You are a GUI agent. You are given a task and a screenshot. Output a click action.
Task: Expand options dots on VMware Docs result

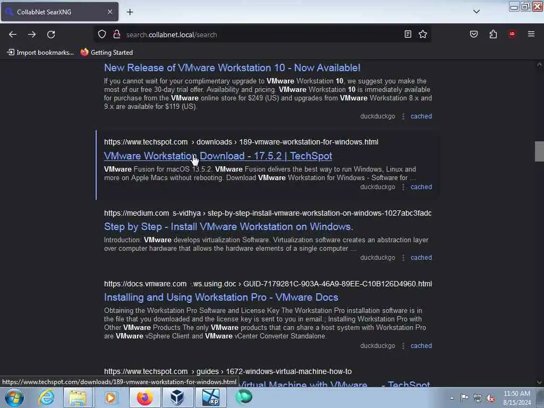pyautogui.click(x=403, y=346)
